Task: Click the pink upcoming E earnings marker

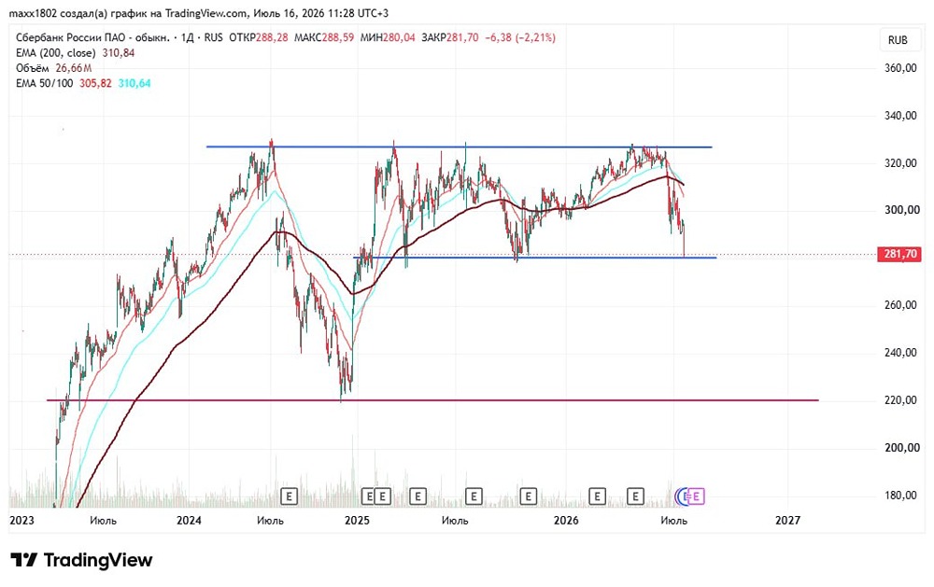Action: [696, 496]
